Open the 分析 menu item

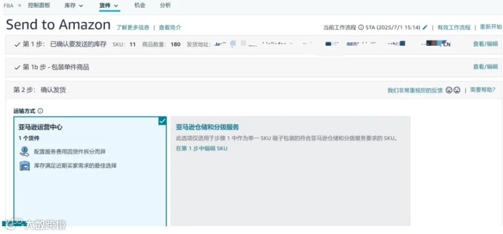[165, 5]
